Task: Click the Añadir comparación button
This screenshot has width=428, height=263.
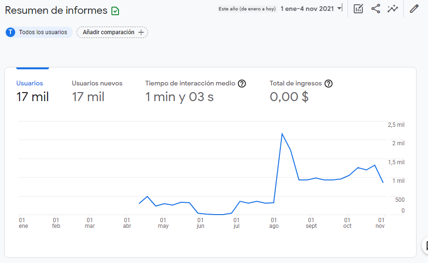Action: pyautogui.click(x=112, y=32)
